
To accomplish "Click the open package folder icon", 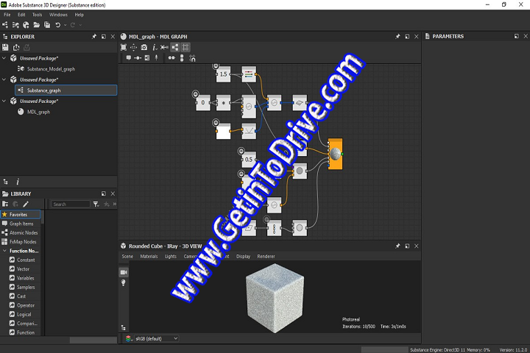I will click(x=37, y=25).
